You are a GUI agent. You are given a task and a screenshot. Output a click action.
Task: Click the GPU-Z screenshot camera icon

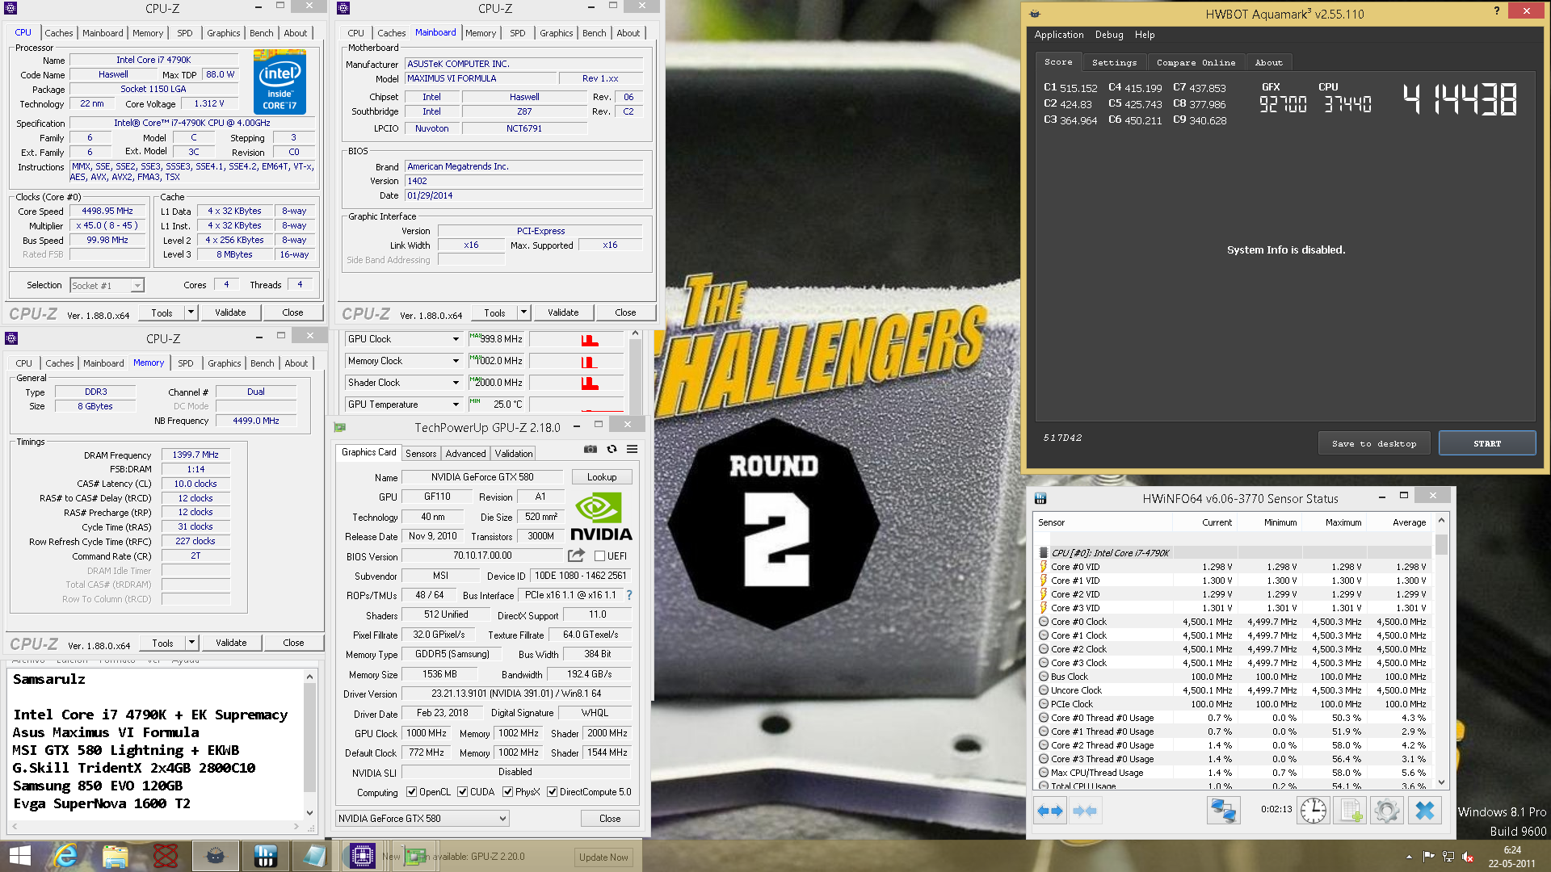pyautogui.click(x=591, y=450)
